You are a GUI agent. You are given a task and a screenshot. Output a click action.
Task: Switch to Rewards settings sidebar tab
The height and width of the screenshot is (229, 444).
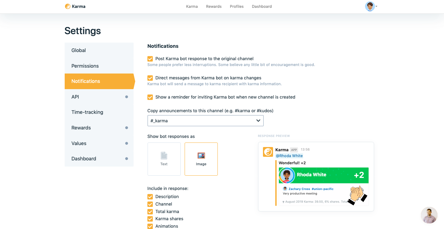[x=99, y=128]
